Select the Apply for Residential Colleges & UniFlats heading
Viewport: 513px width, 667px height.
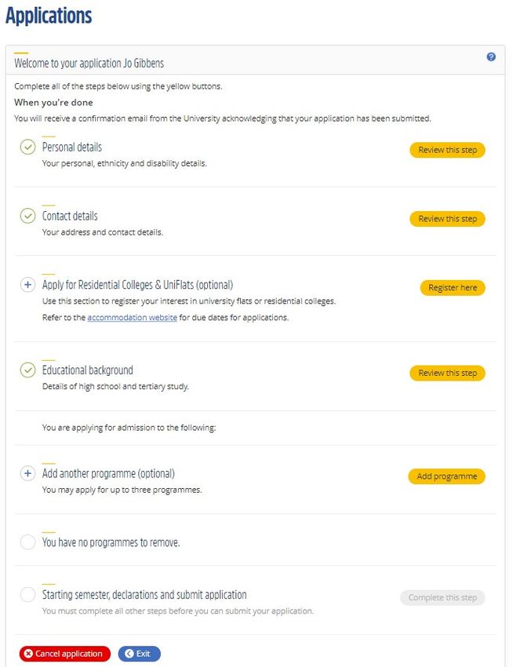click(137, 285)
